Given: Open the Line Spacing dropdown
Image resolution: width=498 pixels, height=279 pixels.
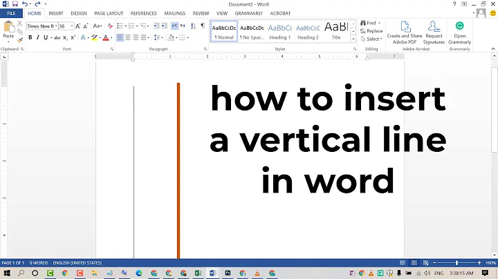Looking at the screenshot, I should 158,38.
